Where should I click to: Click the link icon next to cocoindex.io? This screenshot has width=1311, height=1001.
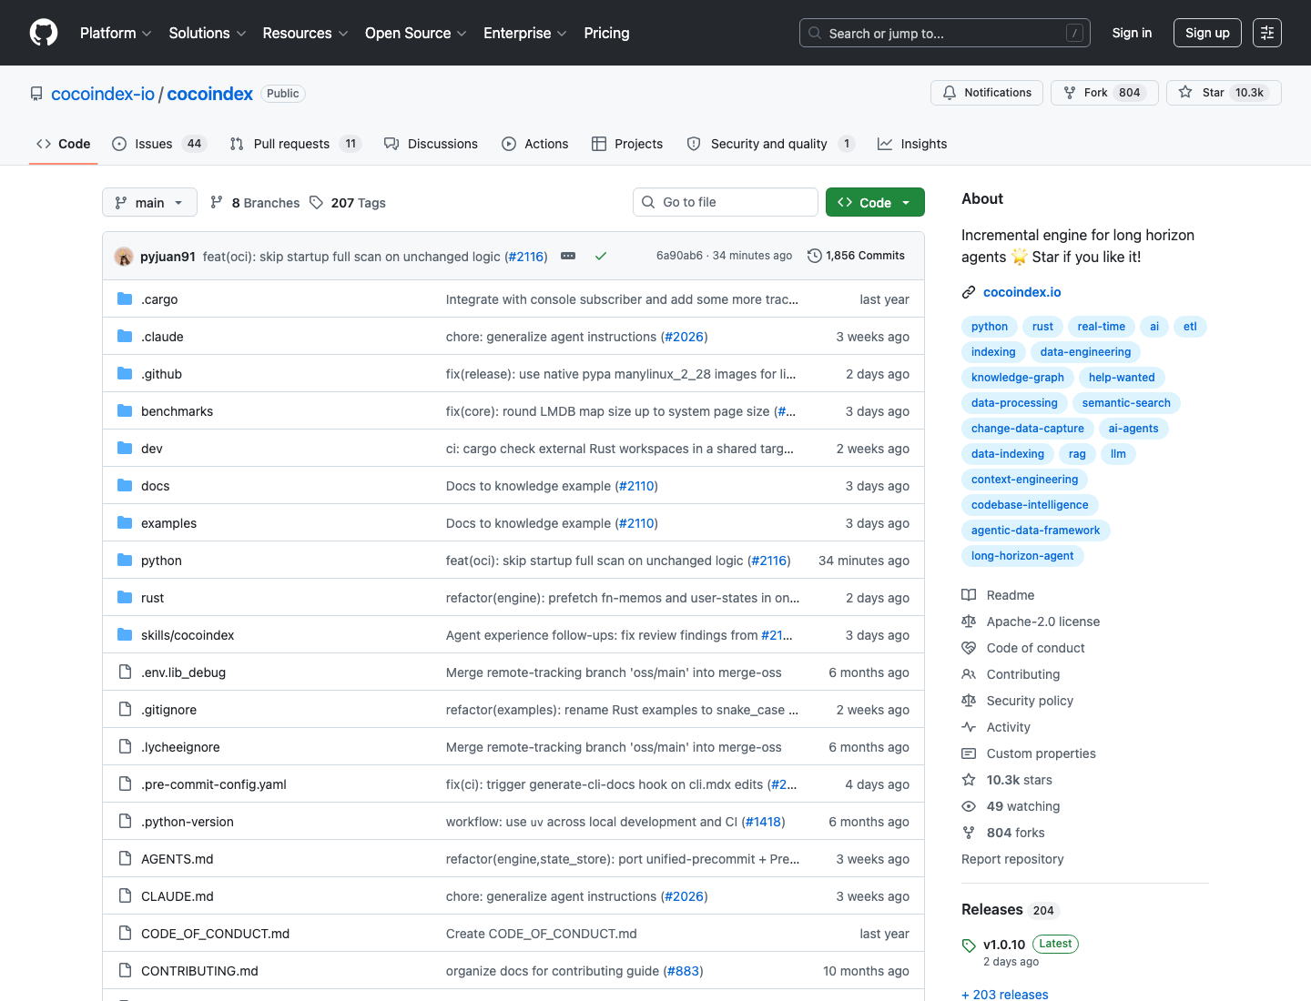(x=969, y=292)
